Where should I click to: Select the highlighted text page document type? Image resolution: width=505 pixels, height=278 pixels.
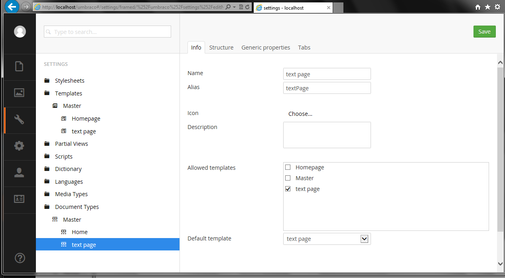(108, 244)
